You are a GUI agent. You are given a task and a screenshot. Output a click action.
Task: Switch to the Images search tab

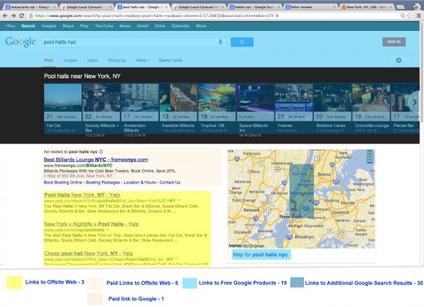click(x=70, y=60)
